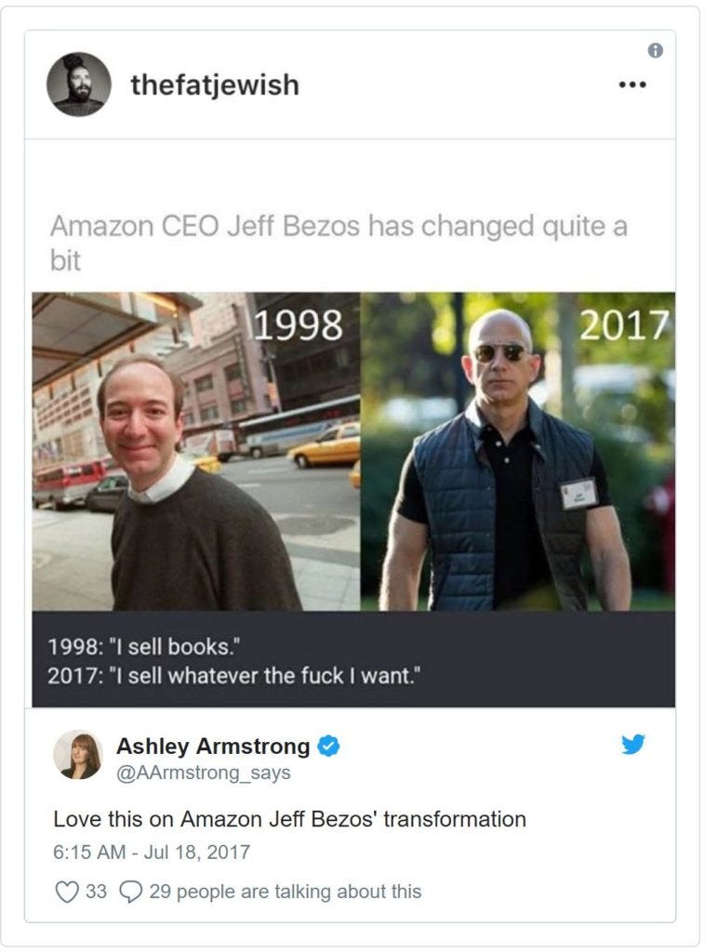Click the dark '1998: I sell books' caption bar
Screen dimensions: 706x952
pos(353,659)
